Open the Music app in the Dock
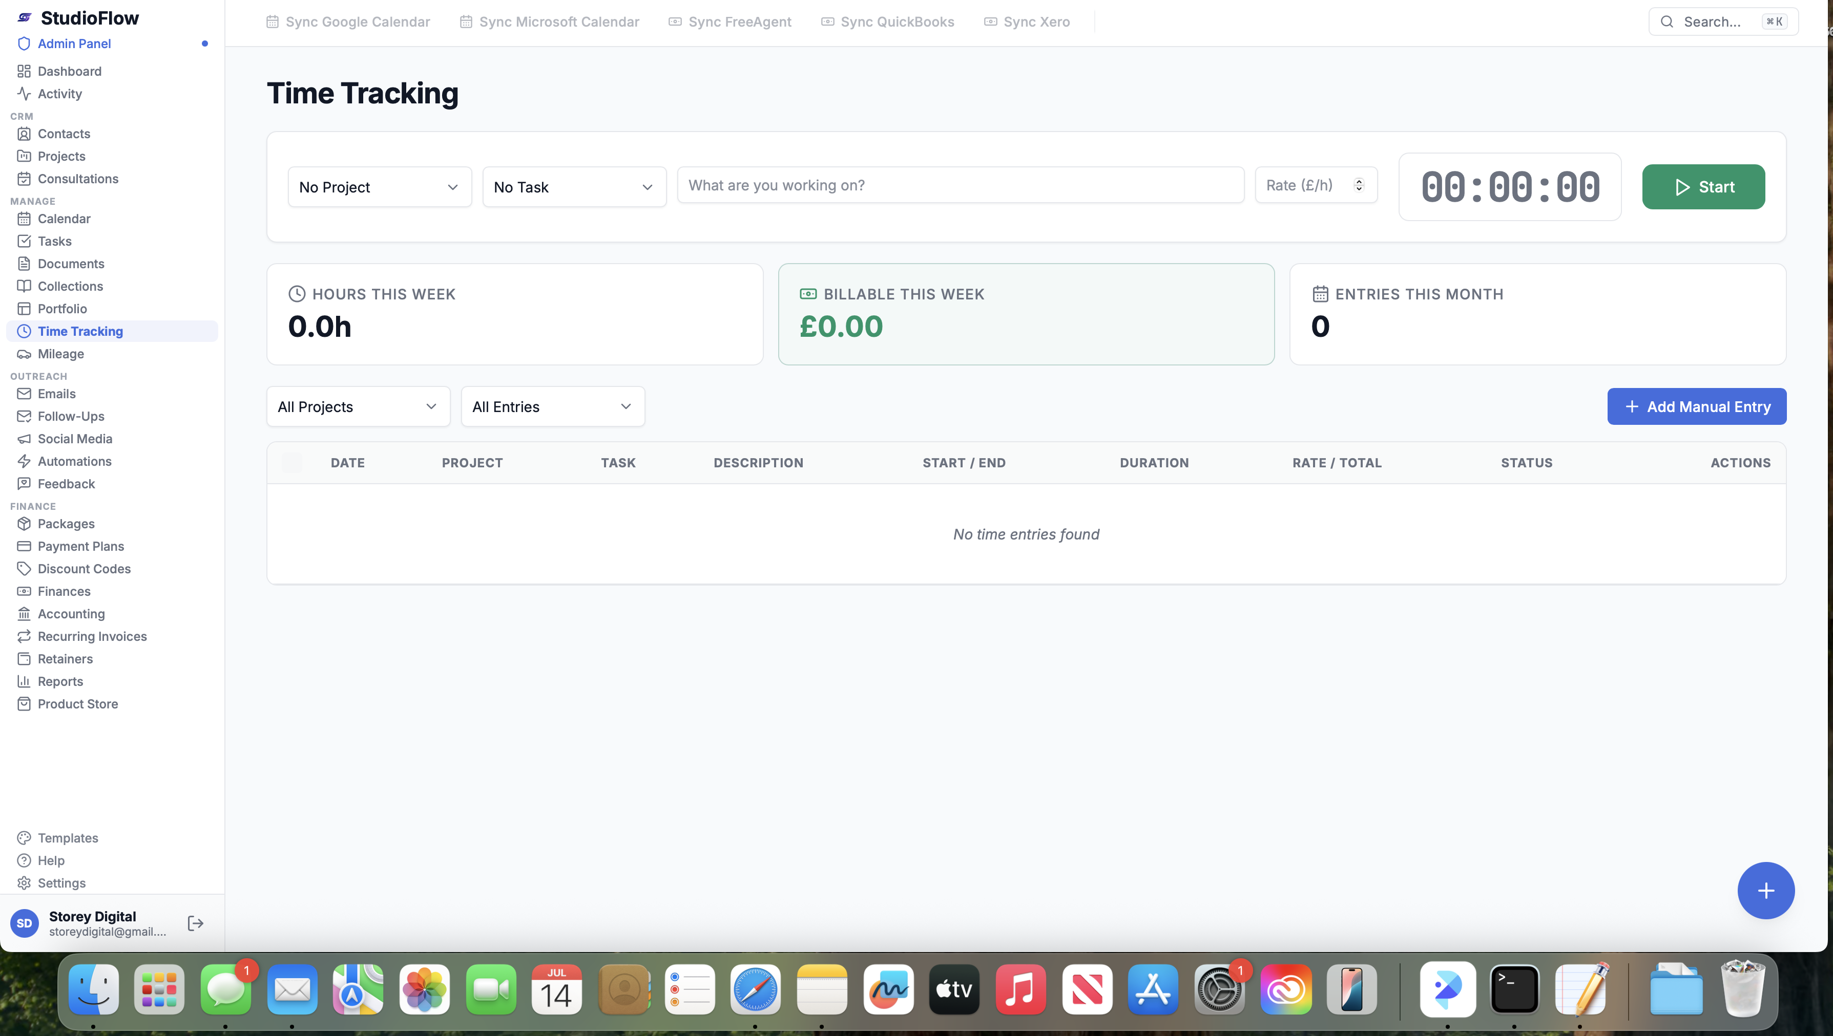This screenshot has height=1036, width=1833. point(1020,990)
